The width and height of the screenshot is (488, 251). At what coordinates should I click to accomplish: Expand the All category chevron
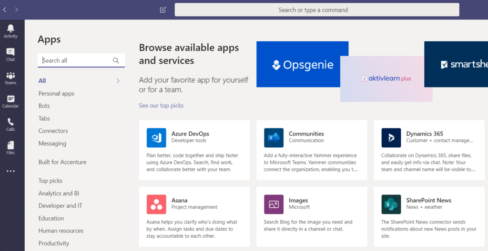118,81
